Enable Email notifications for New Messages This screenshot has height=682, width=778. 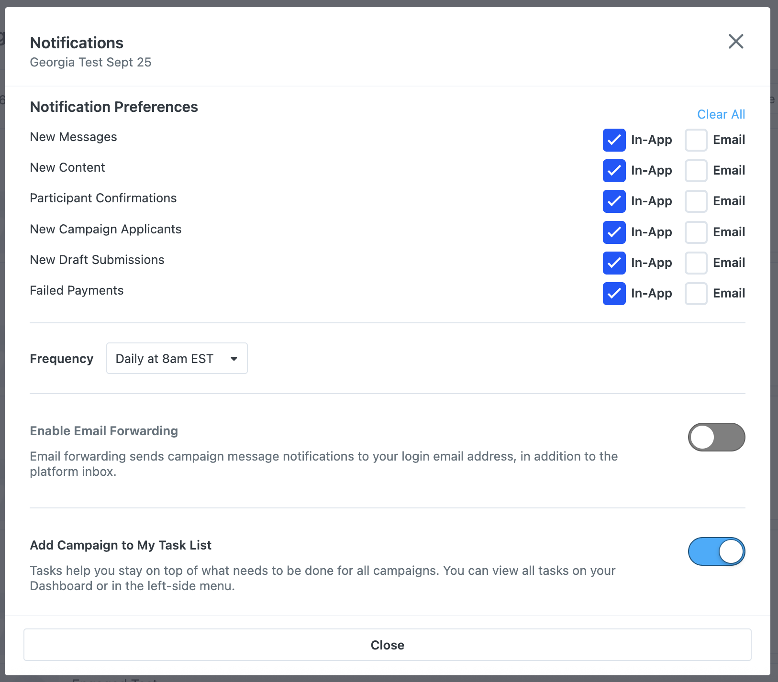tap(697, 140)
